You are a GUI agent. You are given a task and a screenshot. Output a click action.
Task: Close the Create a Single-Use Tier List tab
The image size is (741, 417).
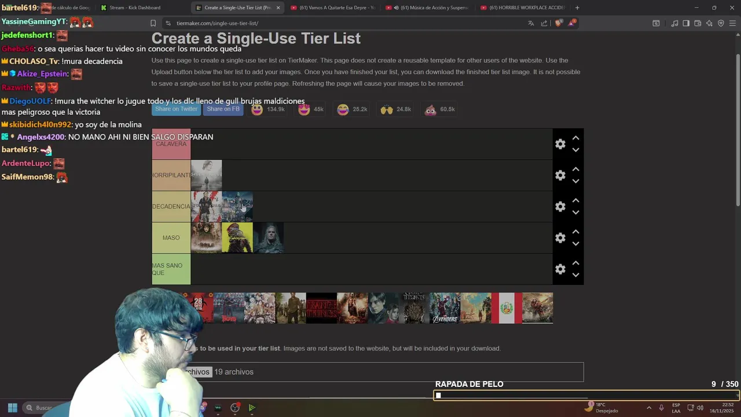pos(278,8)
